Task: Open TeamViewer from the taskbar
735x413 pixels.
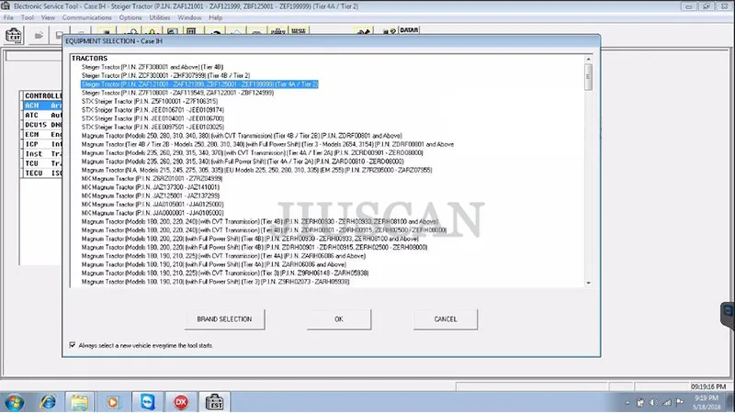Action: point(147,402)
